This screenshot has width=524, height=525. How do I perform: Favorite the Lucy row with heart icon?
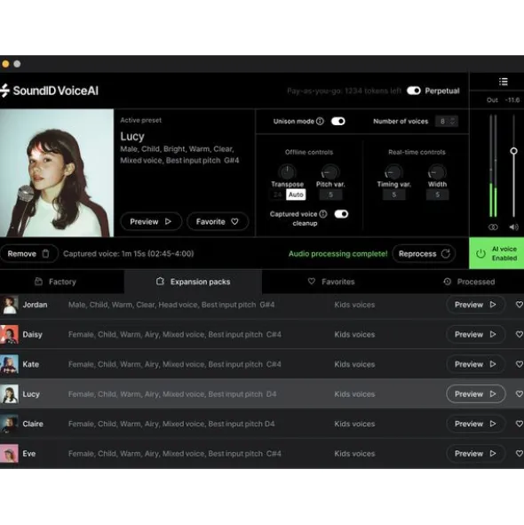tap(519, 394)
